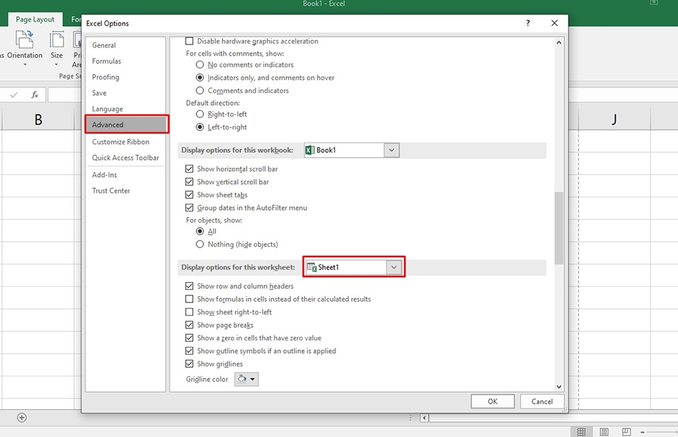The height and width of the screenshot is (437, 678).
Task: Select Nothing (hide objects) option
Action: [x=200, y=244]
